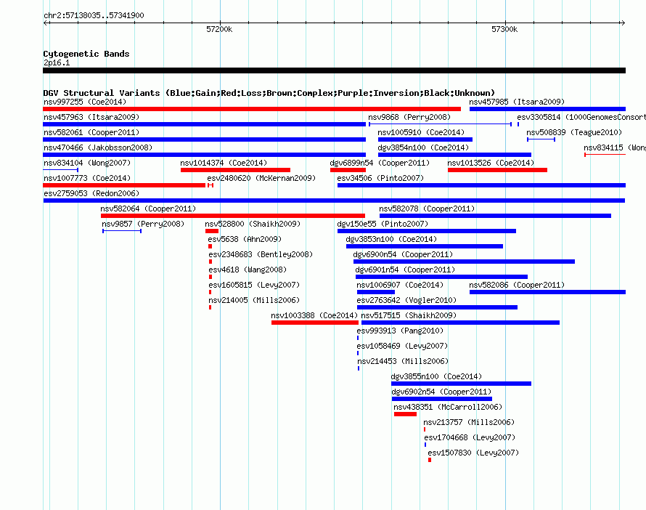Image resolution: width=646 pixels, height=510 pixels.
Task: Click esv2480620 (McKernan2009) label
Action: (261, 178)
